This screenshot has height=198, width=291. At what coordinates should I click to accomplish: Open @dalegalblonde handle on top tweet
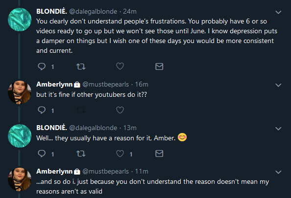coord(93,11)
